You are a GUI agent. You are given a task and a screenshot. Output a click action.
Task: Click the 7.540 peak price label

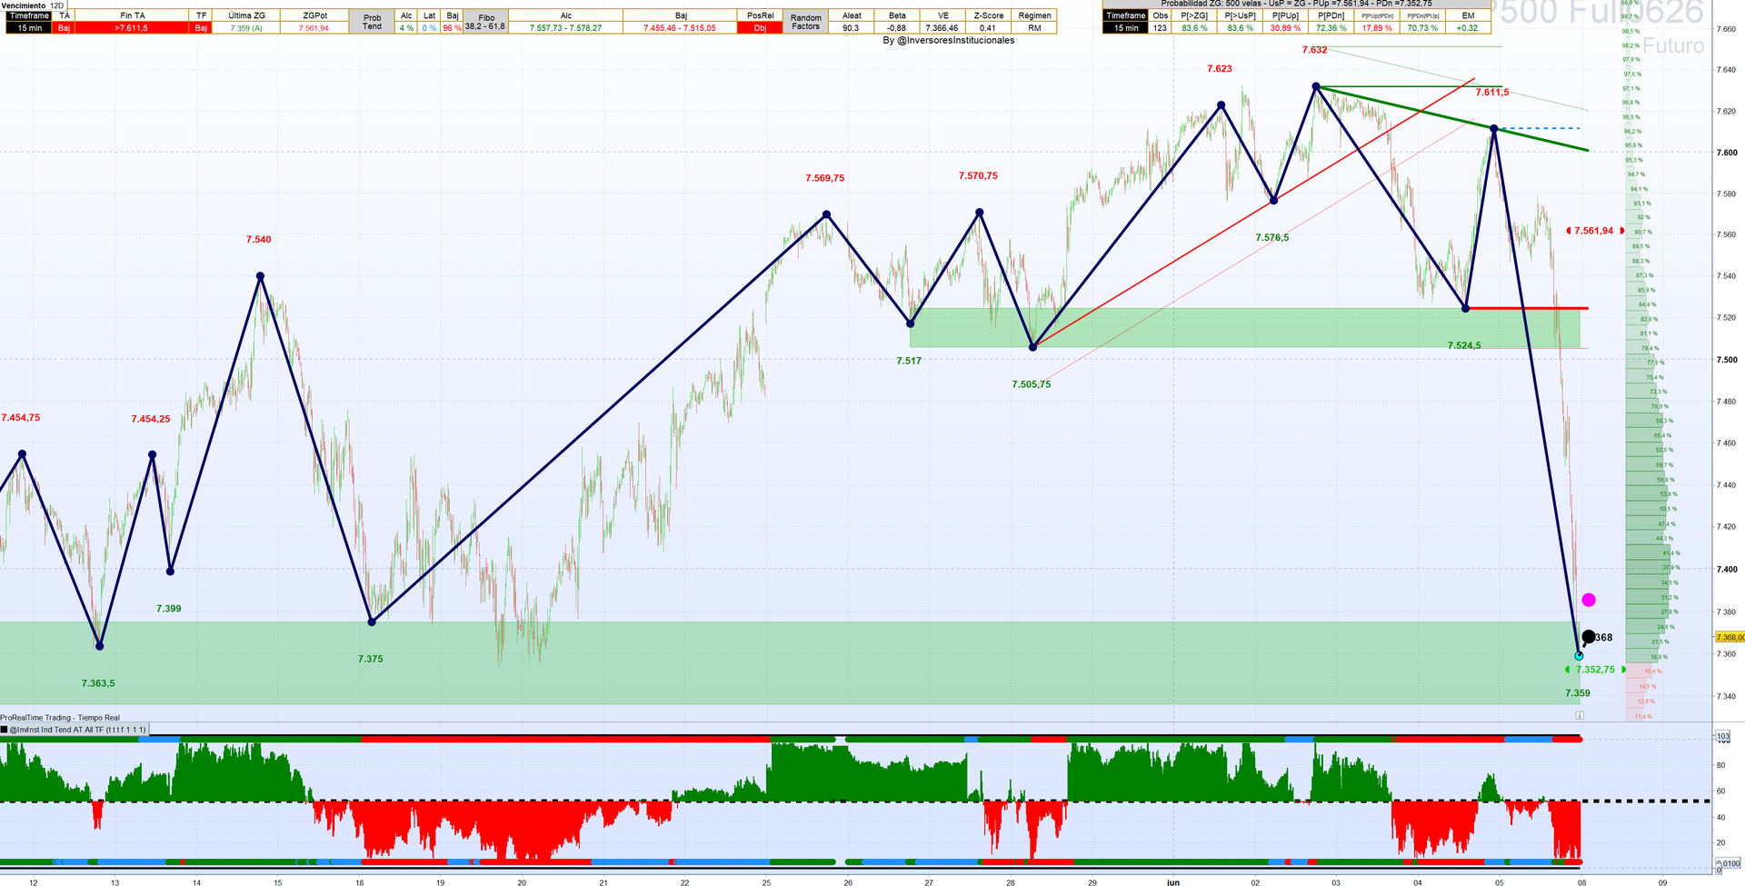click(258, 240)
